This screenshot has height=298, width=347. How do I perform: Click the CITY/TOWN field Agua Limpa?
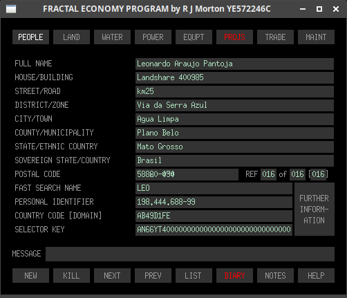(234, 119)
